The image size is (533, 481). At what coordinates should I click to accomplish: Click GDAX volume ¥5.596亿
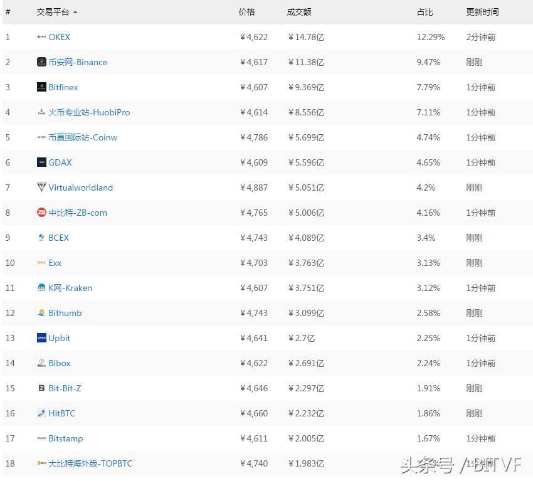point(306,162)
